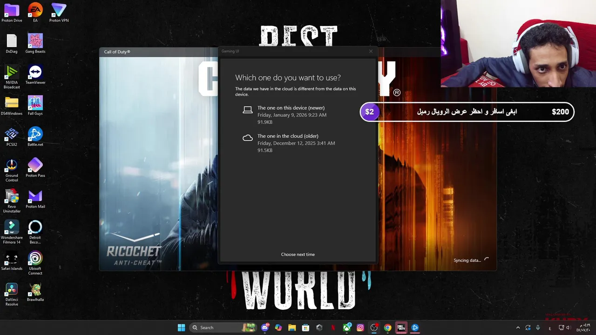Open Proton Drive desktop shortcut
596x335 pixels.
pyautogui.click(x=12, y=13)
